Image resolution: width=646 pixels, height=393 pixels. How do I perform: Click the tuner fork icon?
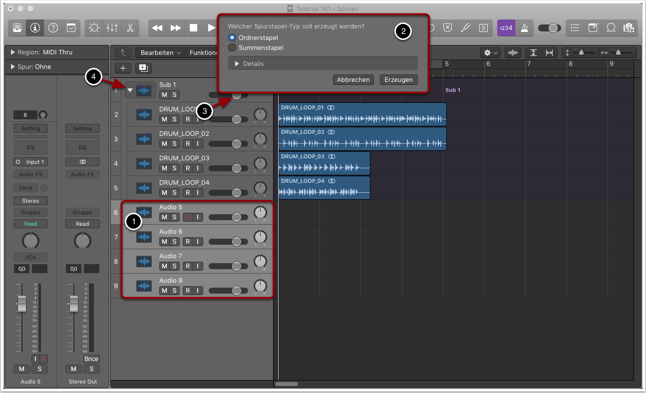click(465, 28)
